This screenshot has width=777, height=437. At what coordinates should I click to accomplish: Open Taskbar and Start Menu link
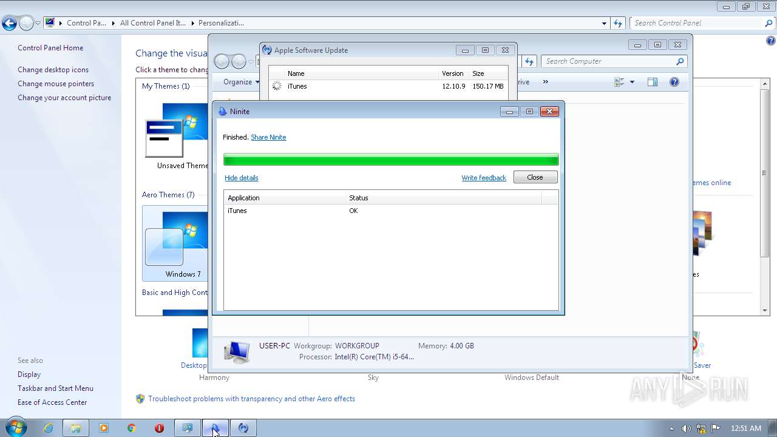(x=55, y=388)
